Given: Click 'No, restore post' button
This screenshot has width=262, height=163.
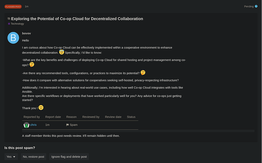Looking at the screenshot, I should coord(33,157).
